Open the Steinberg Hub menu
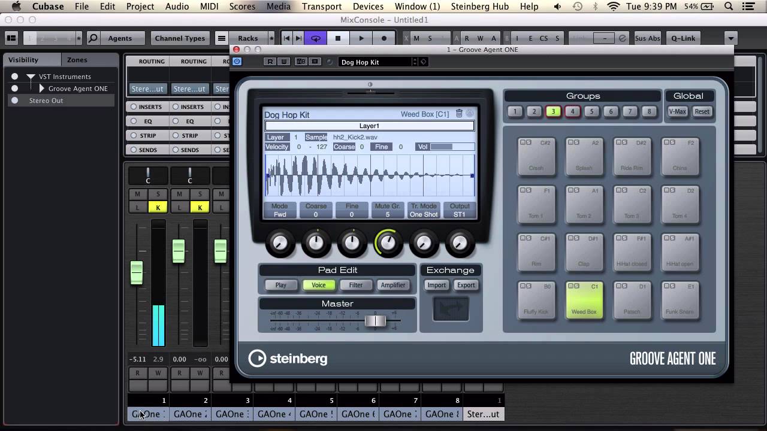Viewport: 767px width, 431px height. pos(480,7)
